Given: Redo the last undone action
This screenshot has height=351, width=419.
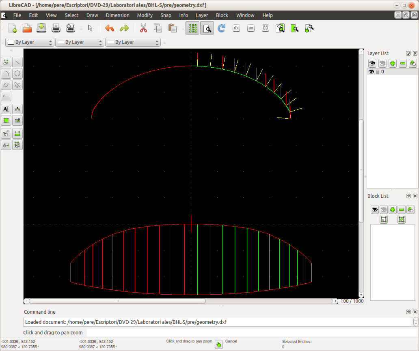Looking at the screenshot, I should (x=124, y=28).
